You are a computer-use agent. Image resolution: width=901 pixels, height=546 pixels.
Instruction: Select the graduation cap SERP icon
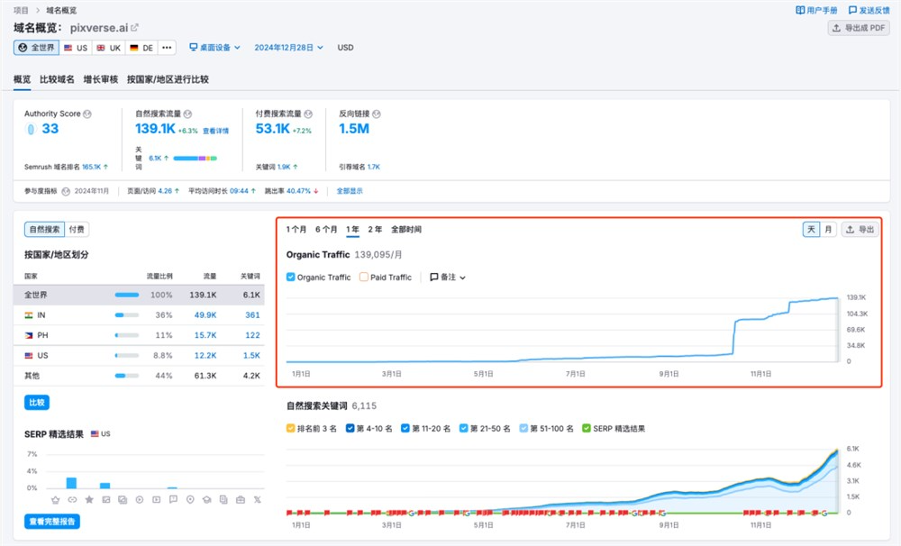click(207, 500)
